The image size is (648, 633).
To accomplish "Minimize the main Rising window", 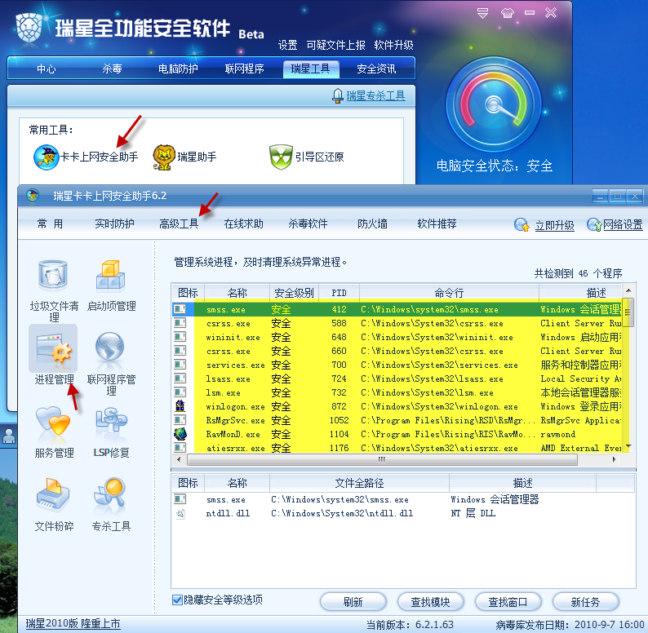I will pos(530,13).
